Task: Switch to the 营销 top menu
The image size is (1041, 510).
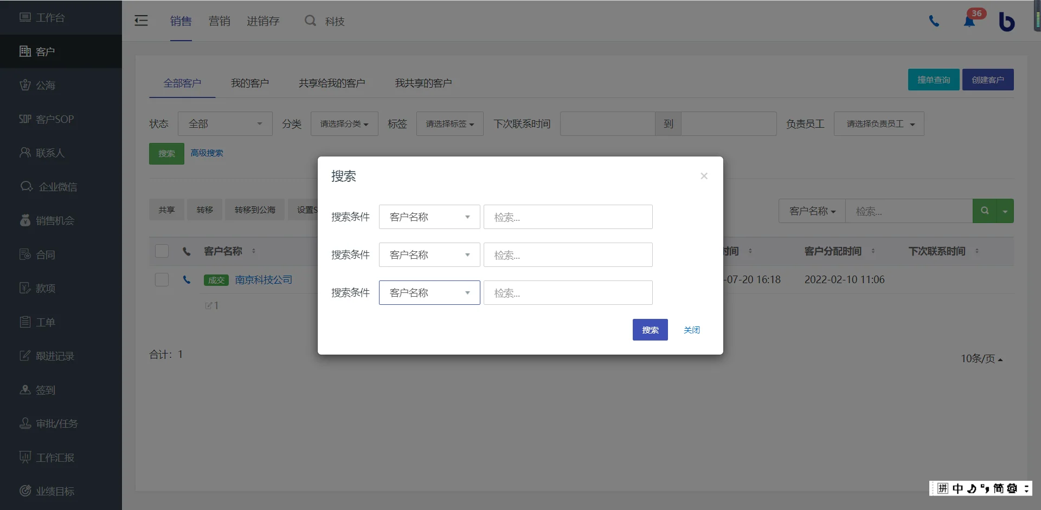Action: 220,21
